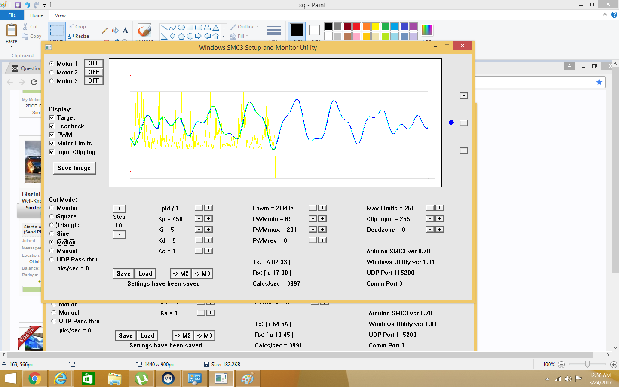The width and height of the screenshot is (619, 387).
Task: Pick the red color swatch in palette
Action: [356, 27]
